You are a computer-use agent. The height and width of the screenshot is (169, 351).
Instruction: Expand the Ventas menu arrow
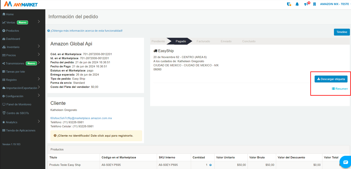click(x=39, y=22)
